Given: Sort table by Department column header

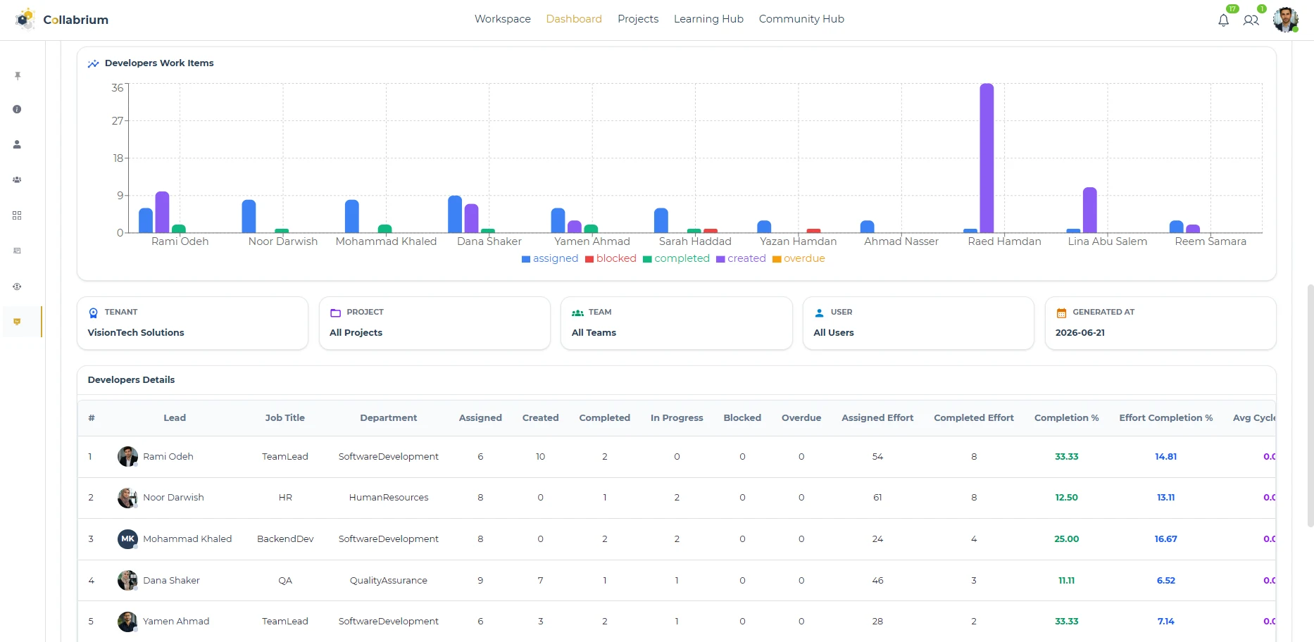Looking at the screenshot, I should click(389, 418).
